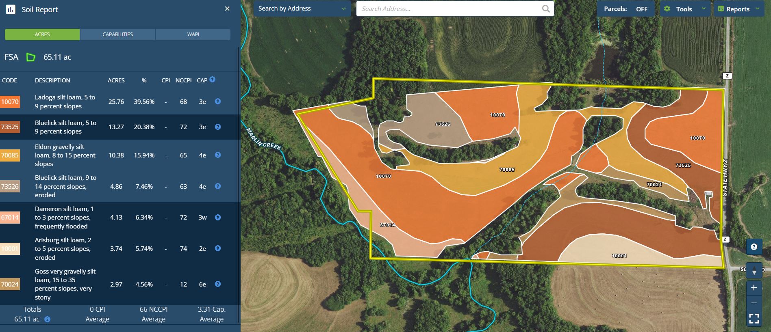Click the Search Address input field

click(x=449, y=9)
